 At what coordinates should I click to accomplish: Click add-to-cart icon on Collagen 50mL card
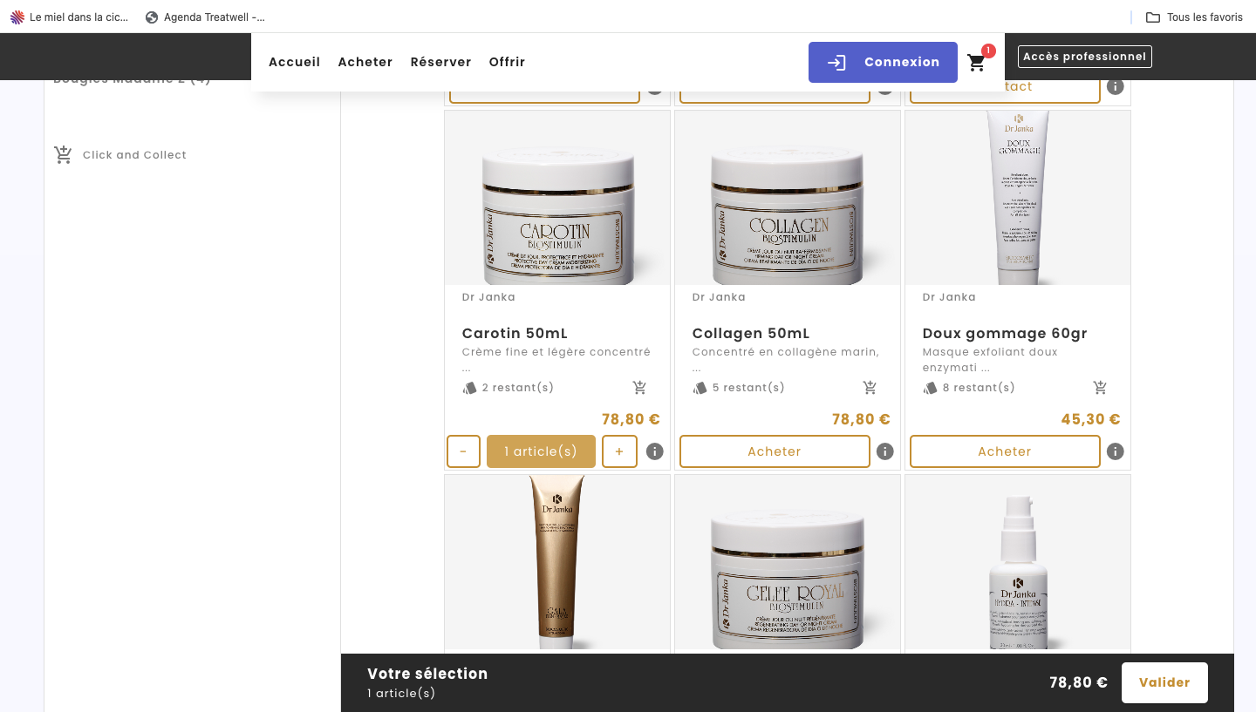click(870, 388)
